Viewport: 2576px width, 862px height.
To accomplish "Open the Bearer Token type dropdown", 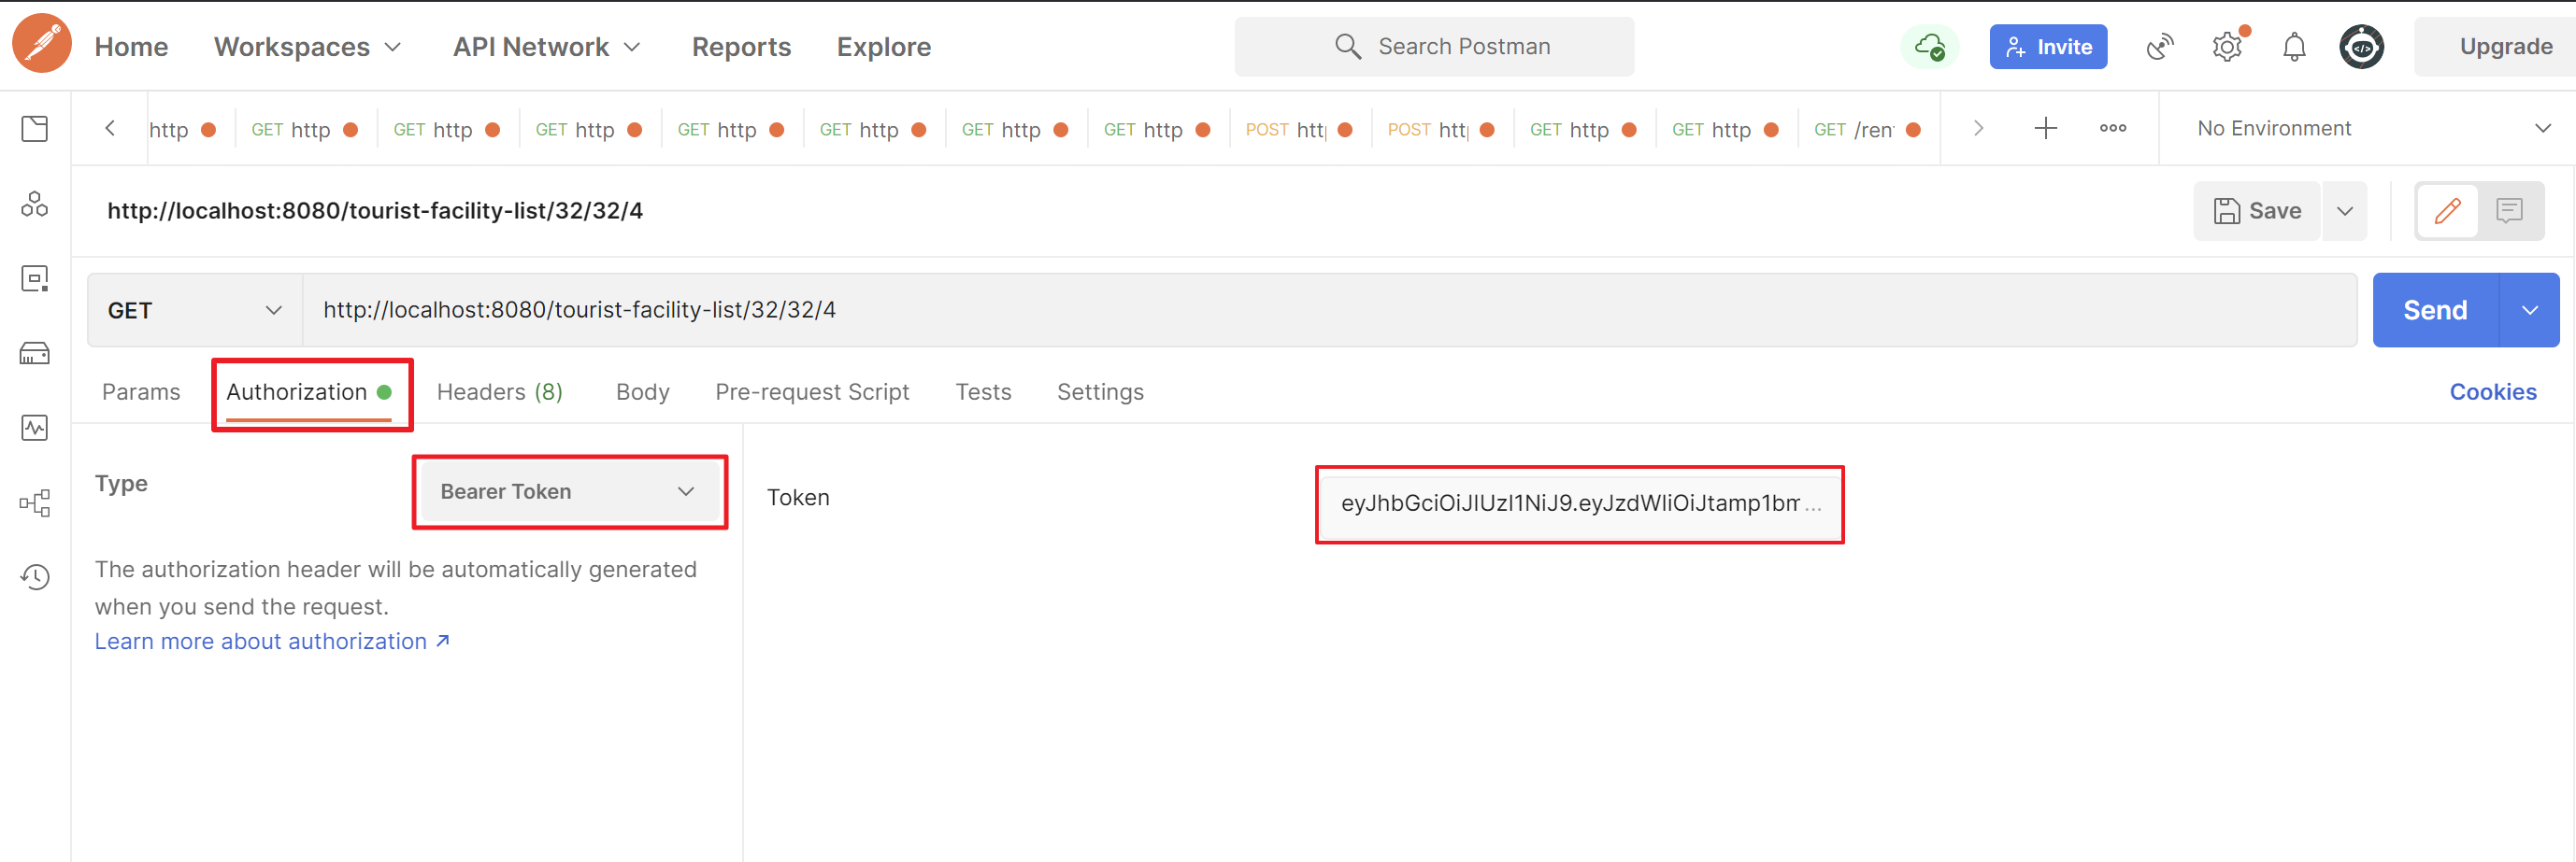I will tap(569, 491).
